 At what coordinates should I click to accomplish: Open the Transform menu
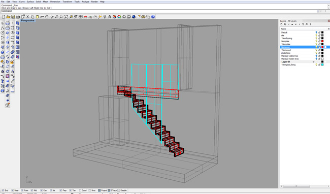(68, 2)
